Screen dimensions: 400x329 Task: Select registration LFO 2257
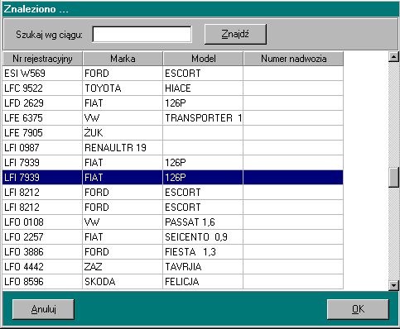point(42,237)
